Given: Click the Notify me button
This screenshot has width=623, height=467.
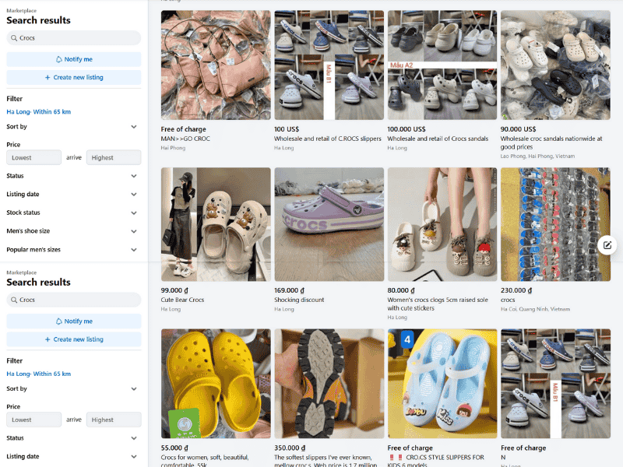Looking at the screenshot, I should tap(73, 59).
